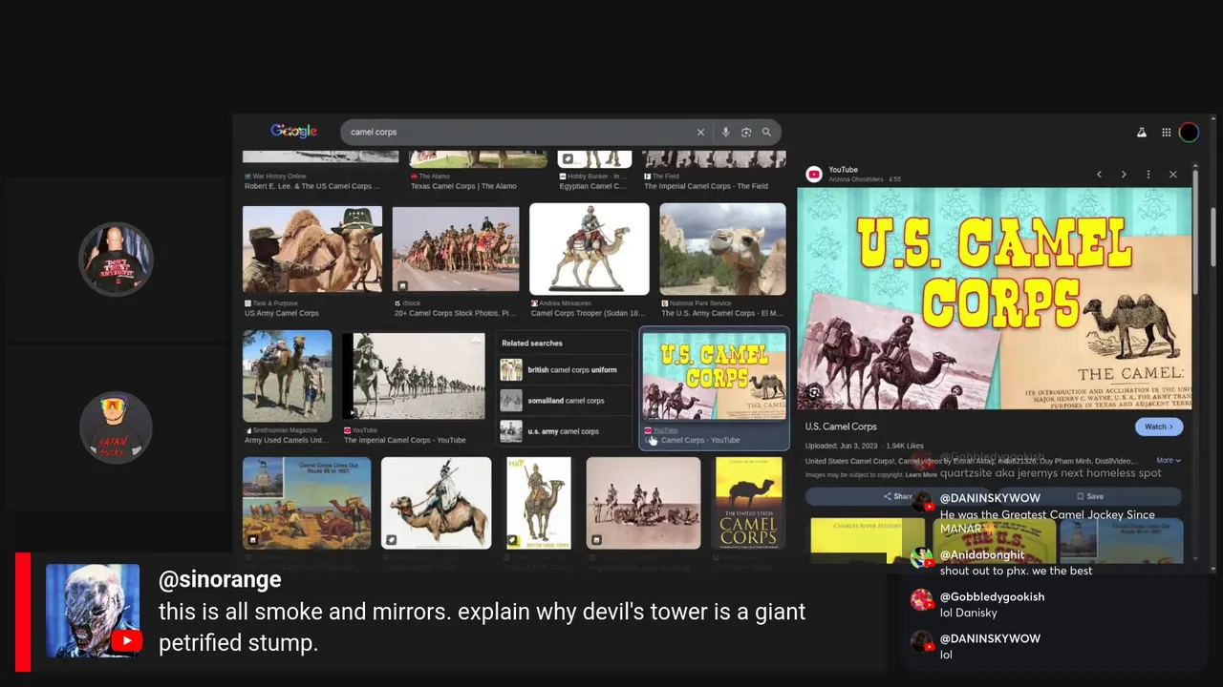Go to the next image in preview panel
The height and width of the screenshot is (687, 1223).
tap(1124, 175)
